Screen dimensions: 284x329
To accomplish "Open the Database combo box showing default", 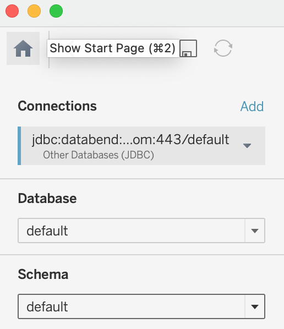I will pyautogui.click(x=141, y=231).
